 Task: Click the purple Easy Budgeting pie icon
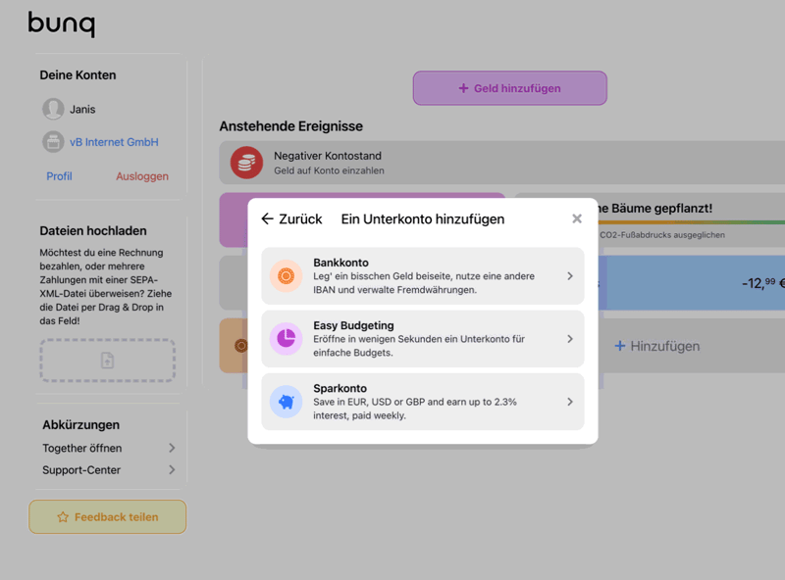pos(286,339)
